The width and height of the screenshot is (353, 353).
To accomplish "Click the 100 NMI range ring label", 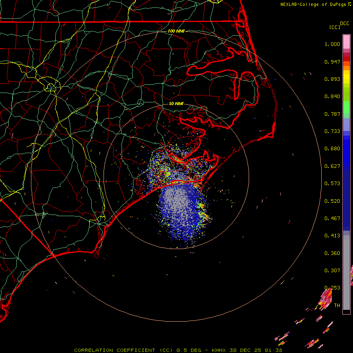I will tap(176, 31).
